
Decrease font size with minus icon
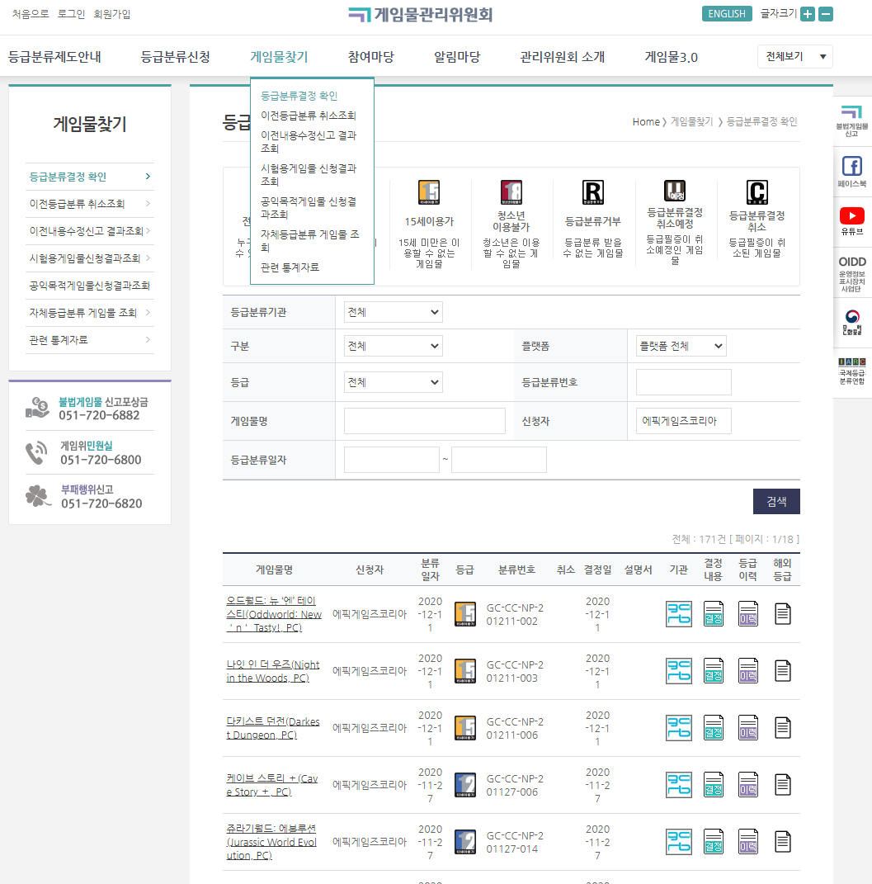click(826, 14)
